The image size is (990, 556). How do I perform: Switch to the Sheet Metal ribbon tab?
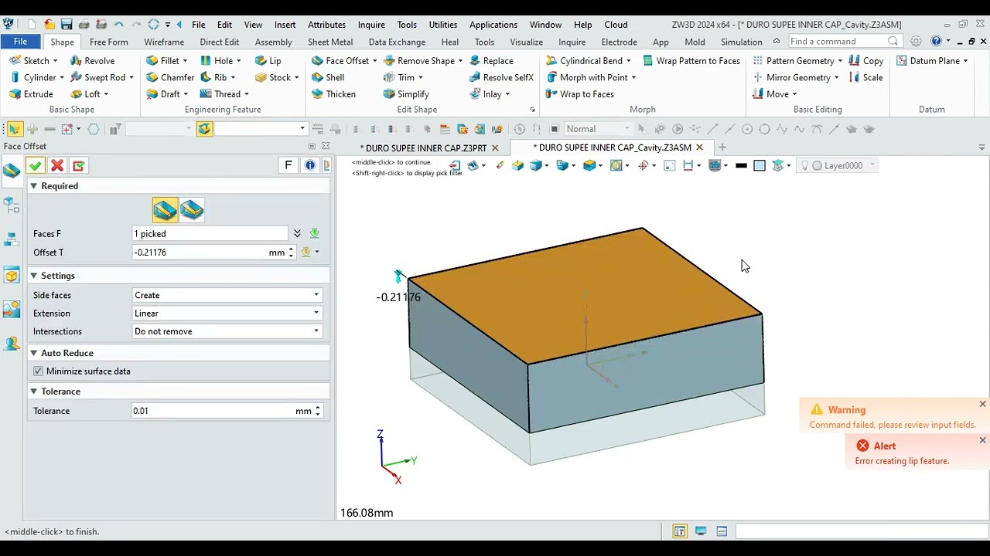click(x=330, y=42)
